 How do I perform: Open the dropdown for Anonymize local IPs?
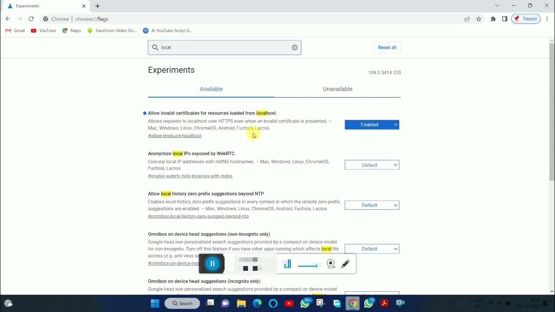372,165
